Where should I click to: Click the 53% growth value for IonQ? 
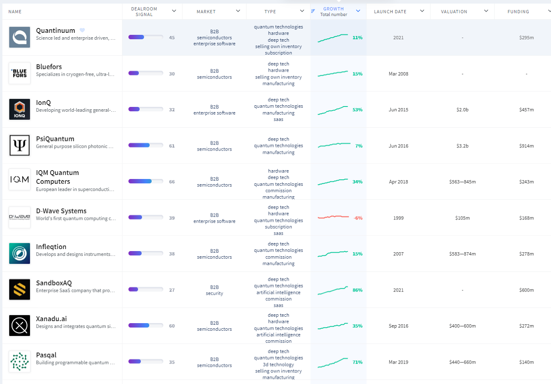(x=357, y=110)
